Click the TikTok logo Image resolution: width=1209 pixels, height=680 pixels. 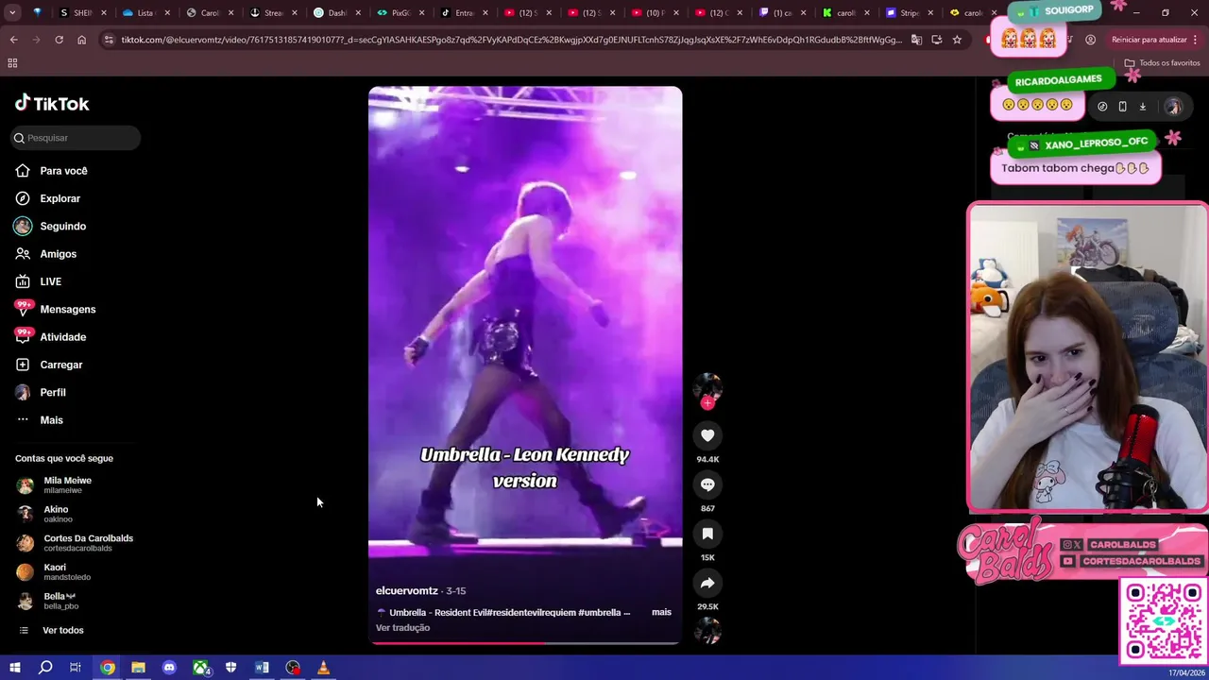(52, 104)
